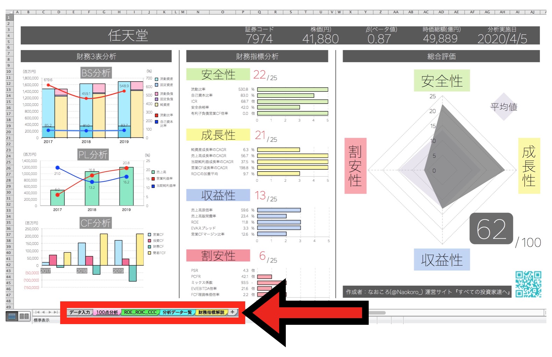The height and width of the screenshot is (357, 552).
Task: Open the データ入力 sheet tab
Action: [80, 312]
